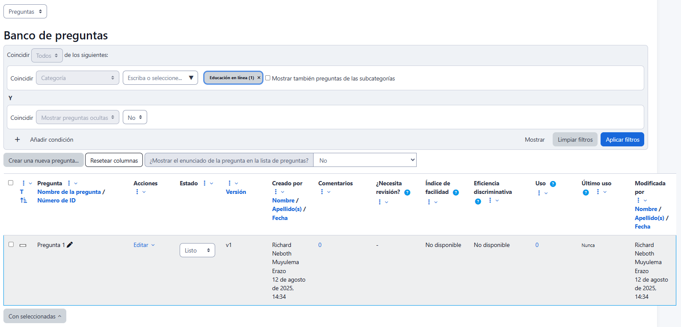Open the Editar actions menu
This screenshot has height=327, width=681.
pos(144,245)
